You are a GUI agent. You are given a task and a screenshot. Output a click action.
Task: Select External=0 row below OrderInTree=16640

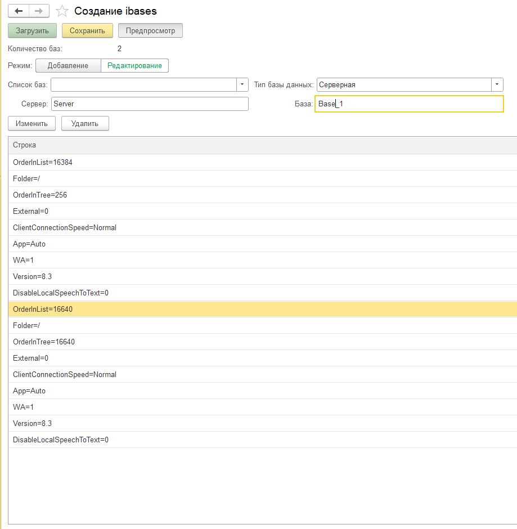pyautogui.click(x=263, y=358)
